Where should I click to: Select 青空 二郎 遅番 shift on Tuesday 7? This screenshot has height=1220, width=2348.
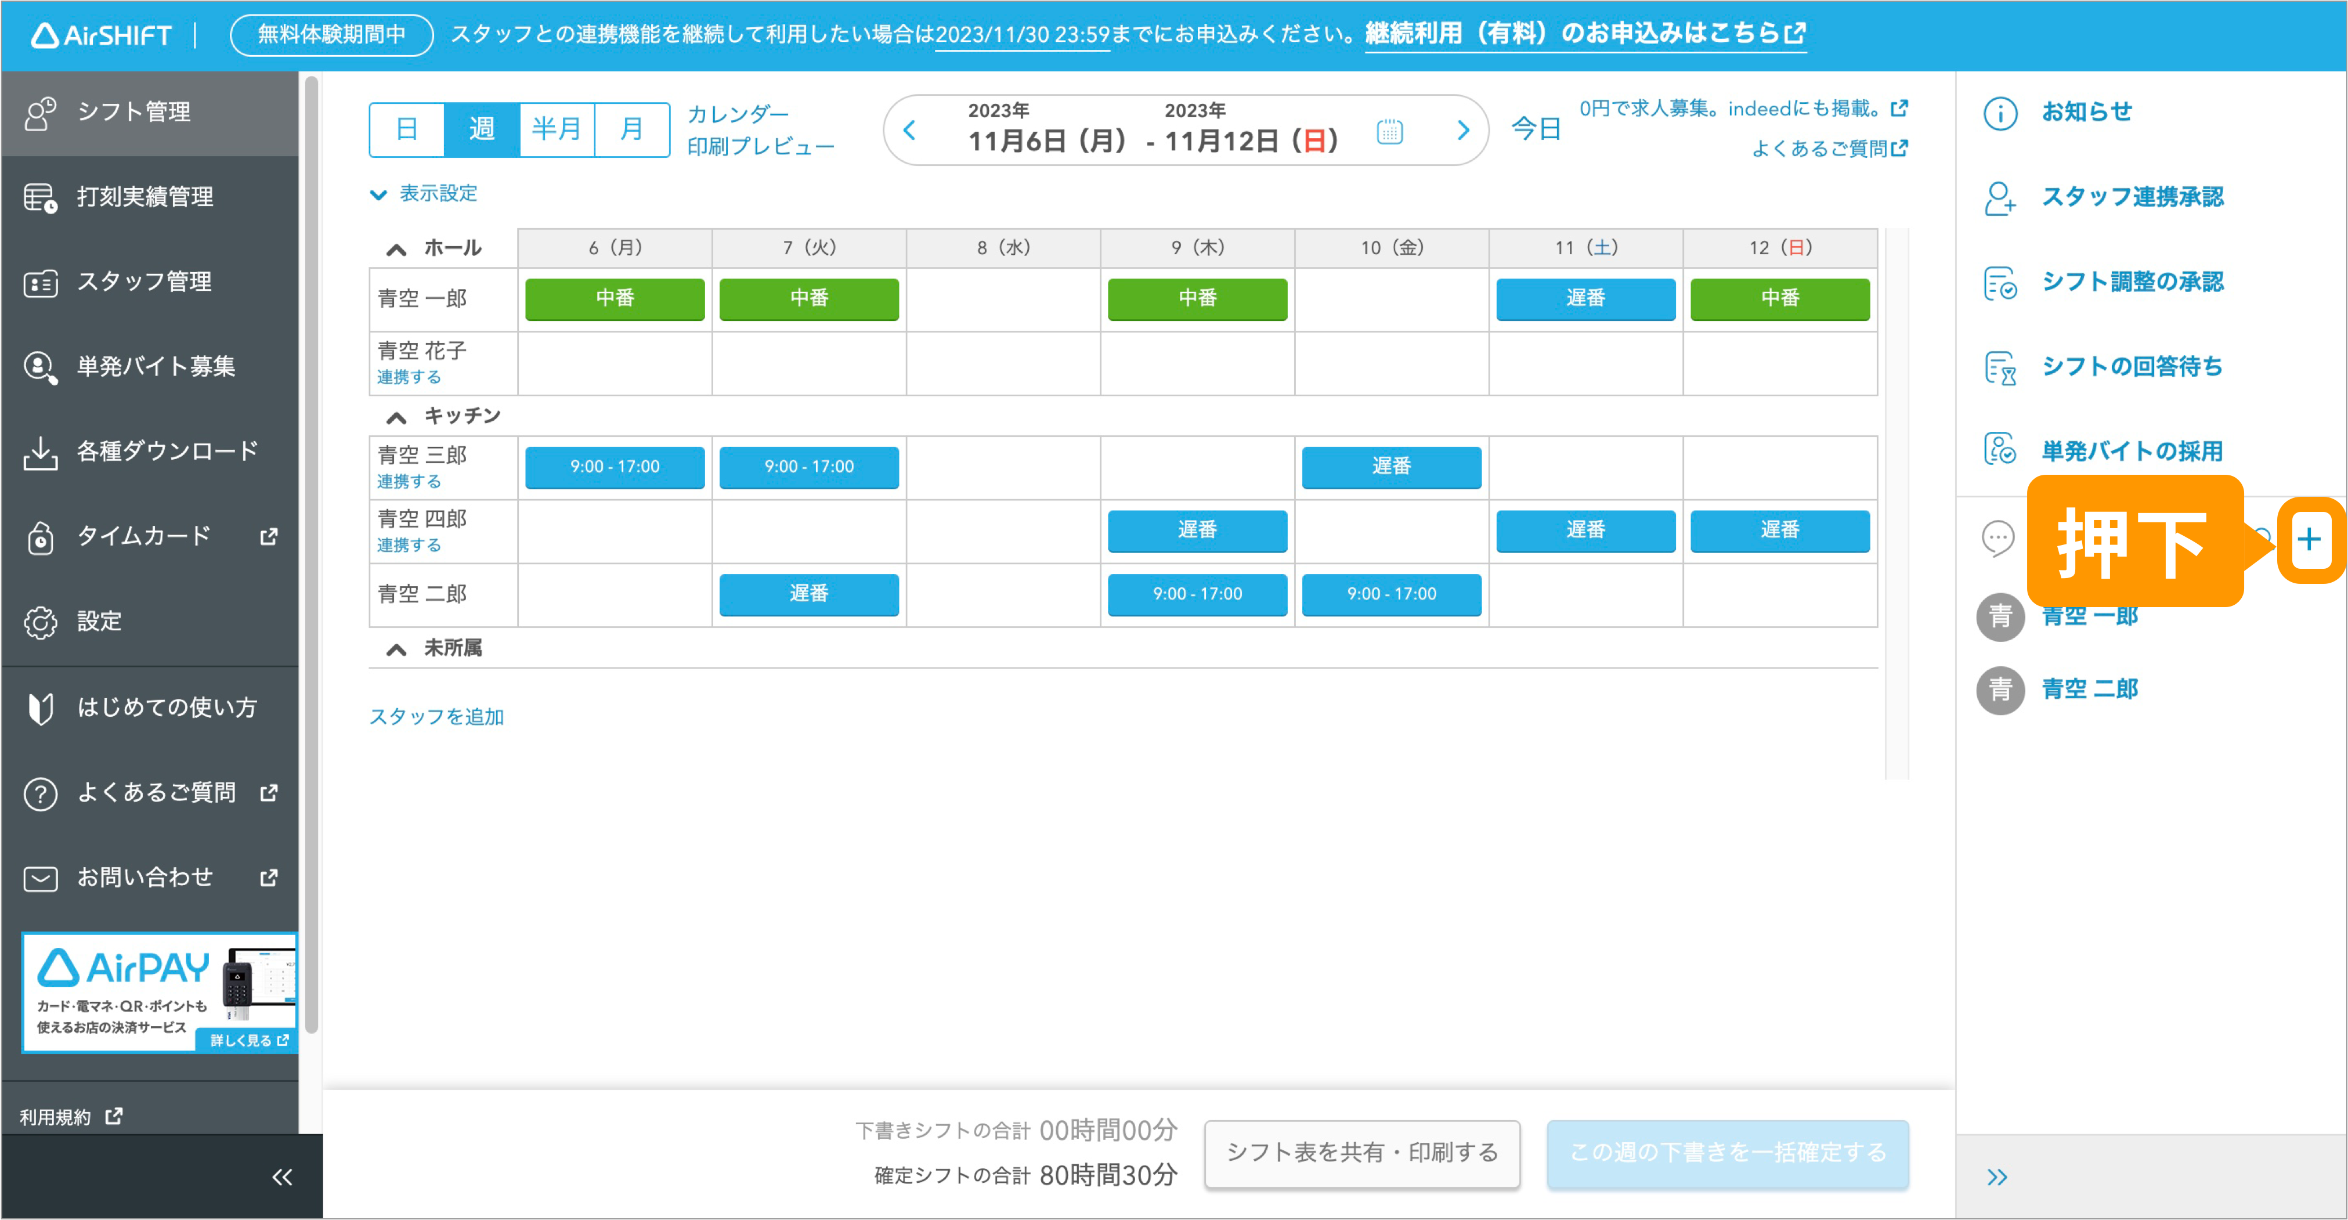808,594
